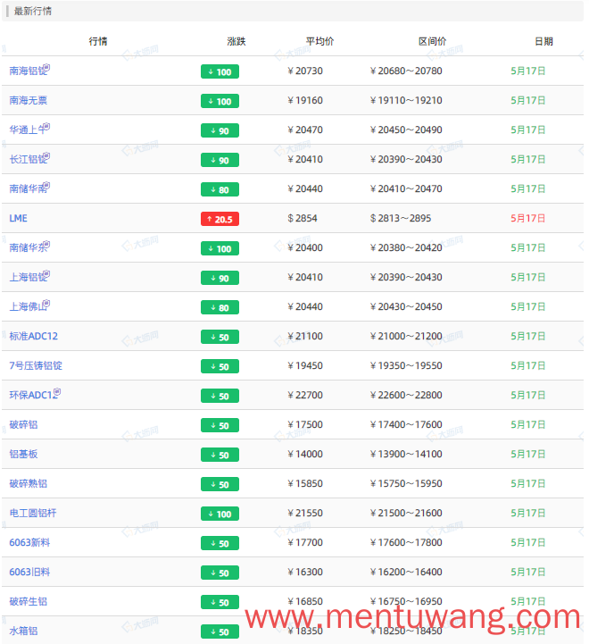This screenshot has height=644, width=589.
Task: Click the small badge icon beside 南储华东
Action: coord(46,244)
